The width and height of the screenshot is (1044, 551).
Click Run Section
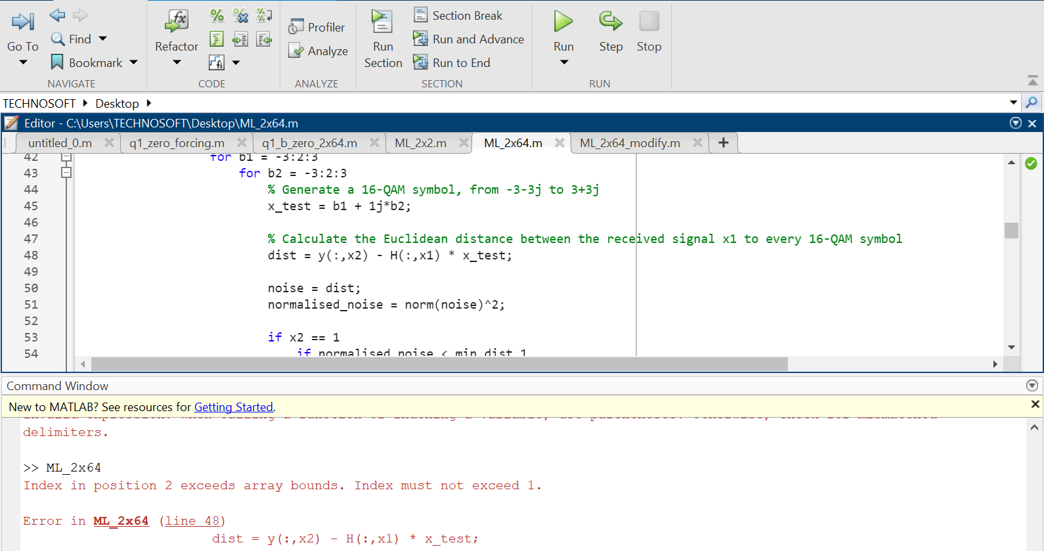[383, 39]
